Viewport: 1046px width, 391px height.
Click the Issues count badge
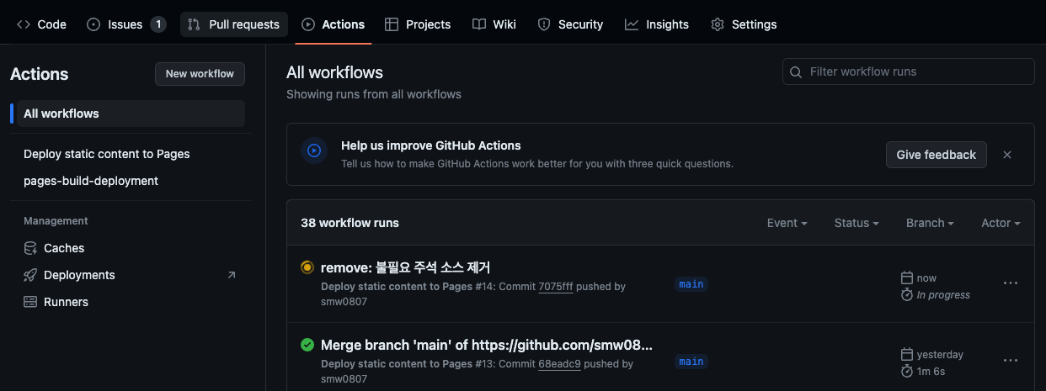(x=157, y=24)
